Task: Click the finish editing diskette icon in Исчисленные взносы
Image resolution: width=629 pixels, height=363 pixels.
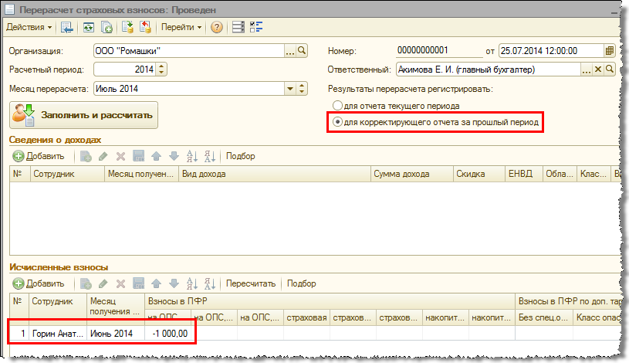Action: click(x=138, y=284)
